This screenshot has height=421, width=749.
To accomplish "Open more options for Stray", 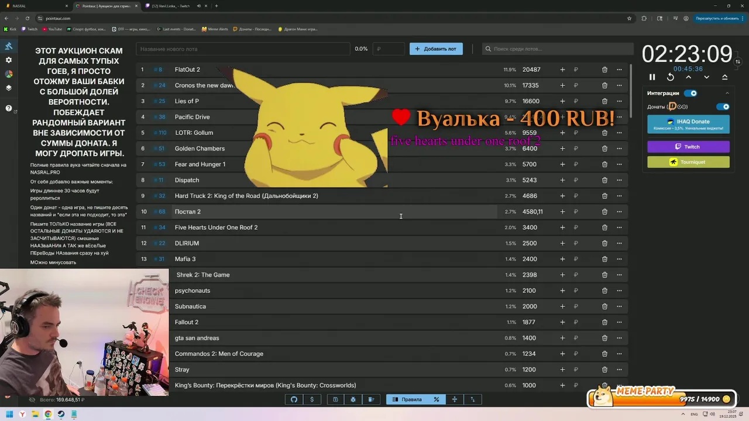I will tap(619, 370).
